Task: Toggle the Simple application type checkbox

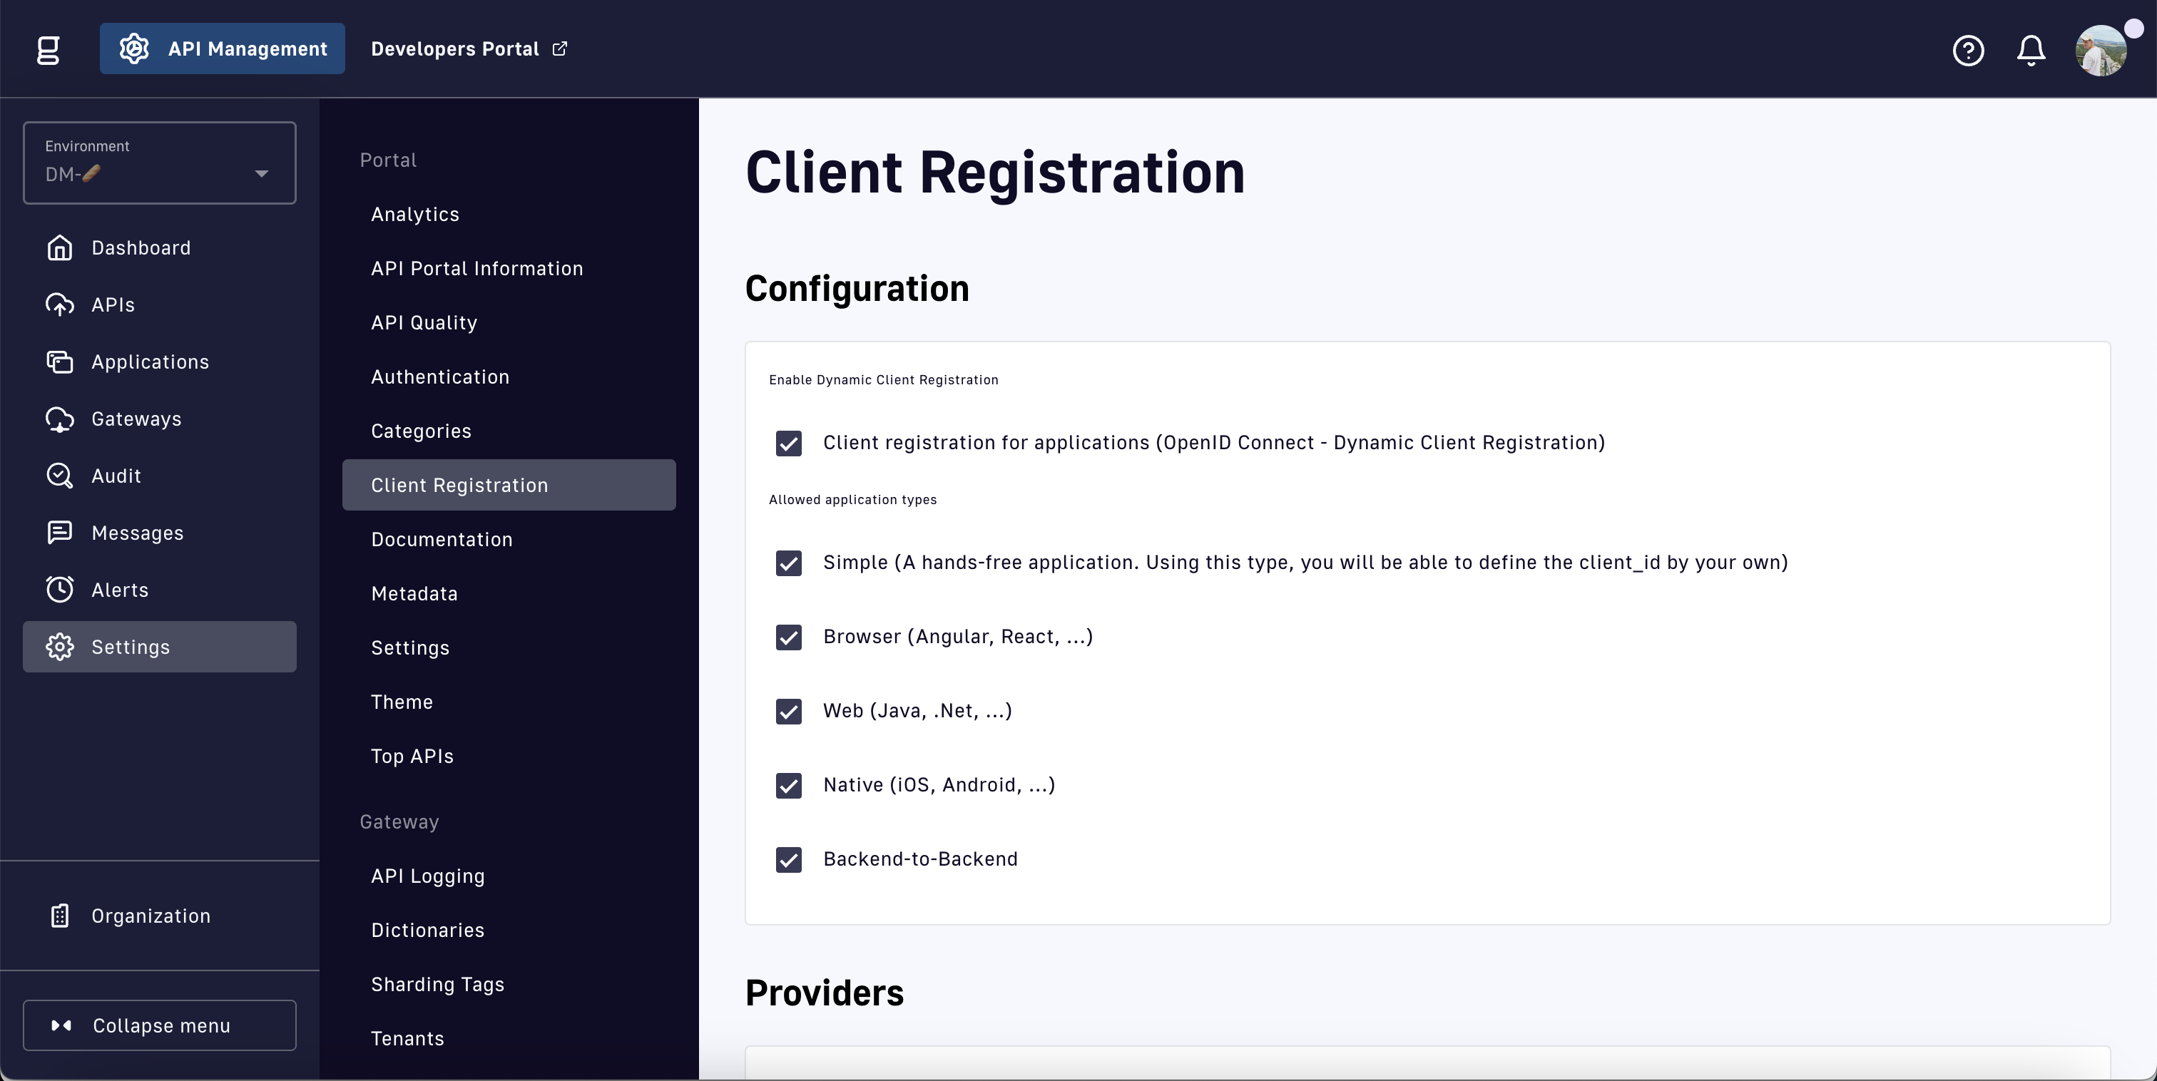Action: click(788, 563)
